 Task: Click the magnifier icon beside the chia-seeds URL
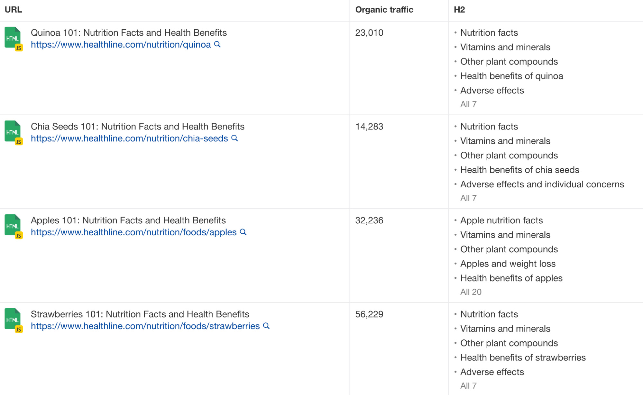[x=235, y=138]
